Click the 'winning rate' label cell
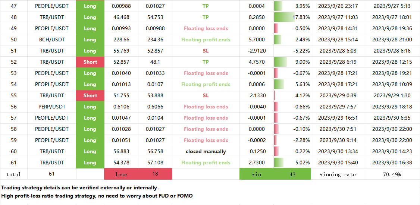Screen dimensions: 420x205 (338, 174)
